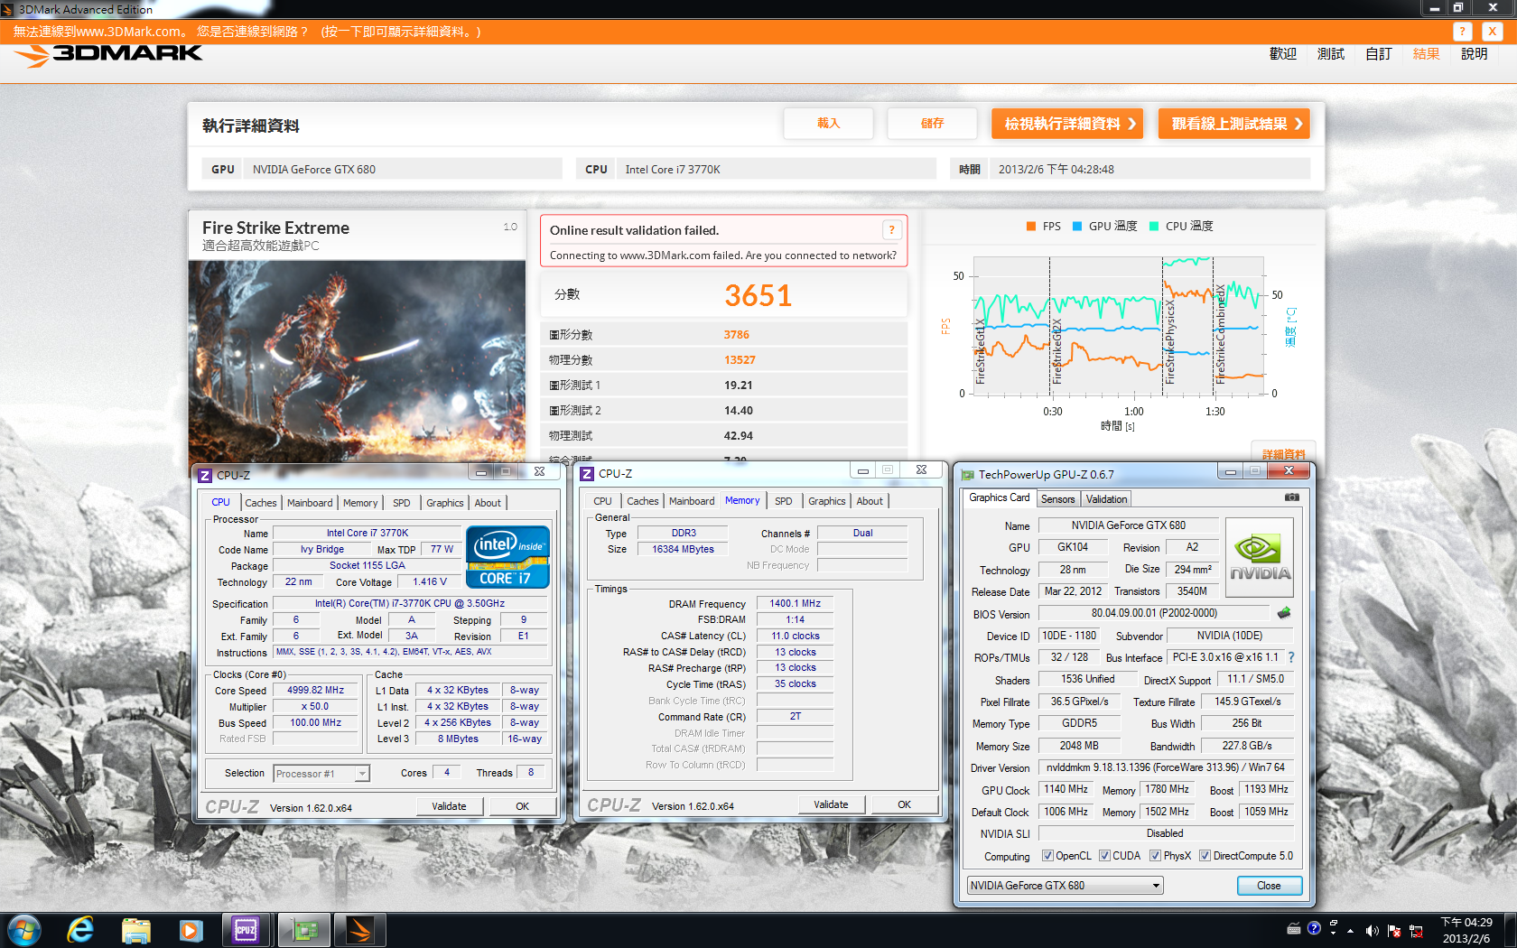Click the DRAM Frequency value 1400.1 MHz
Image resolution: width=1517 pixels, height=948 pixels.
(x=795, y=603)
